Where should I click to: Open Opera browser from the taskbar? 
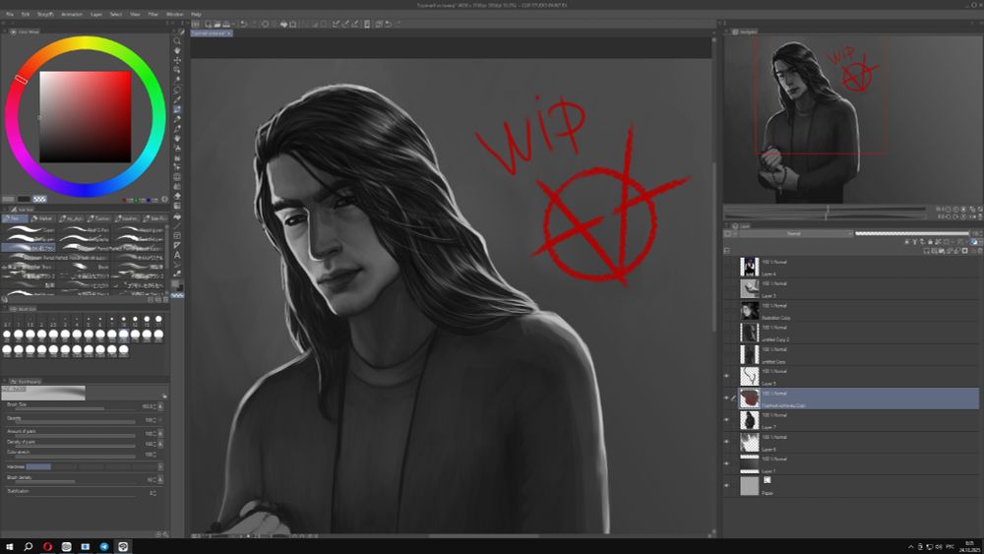pos(47,546)
